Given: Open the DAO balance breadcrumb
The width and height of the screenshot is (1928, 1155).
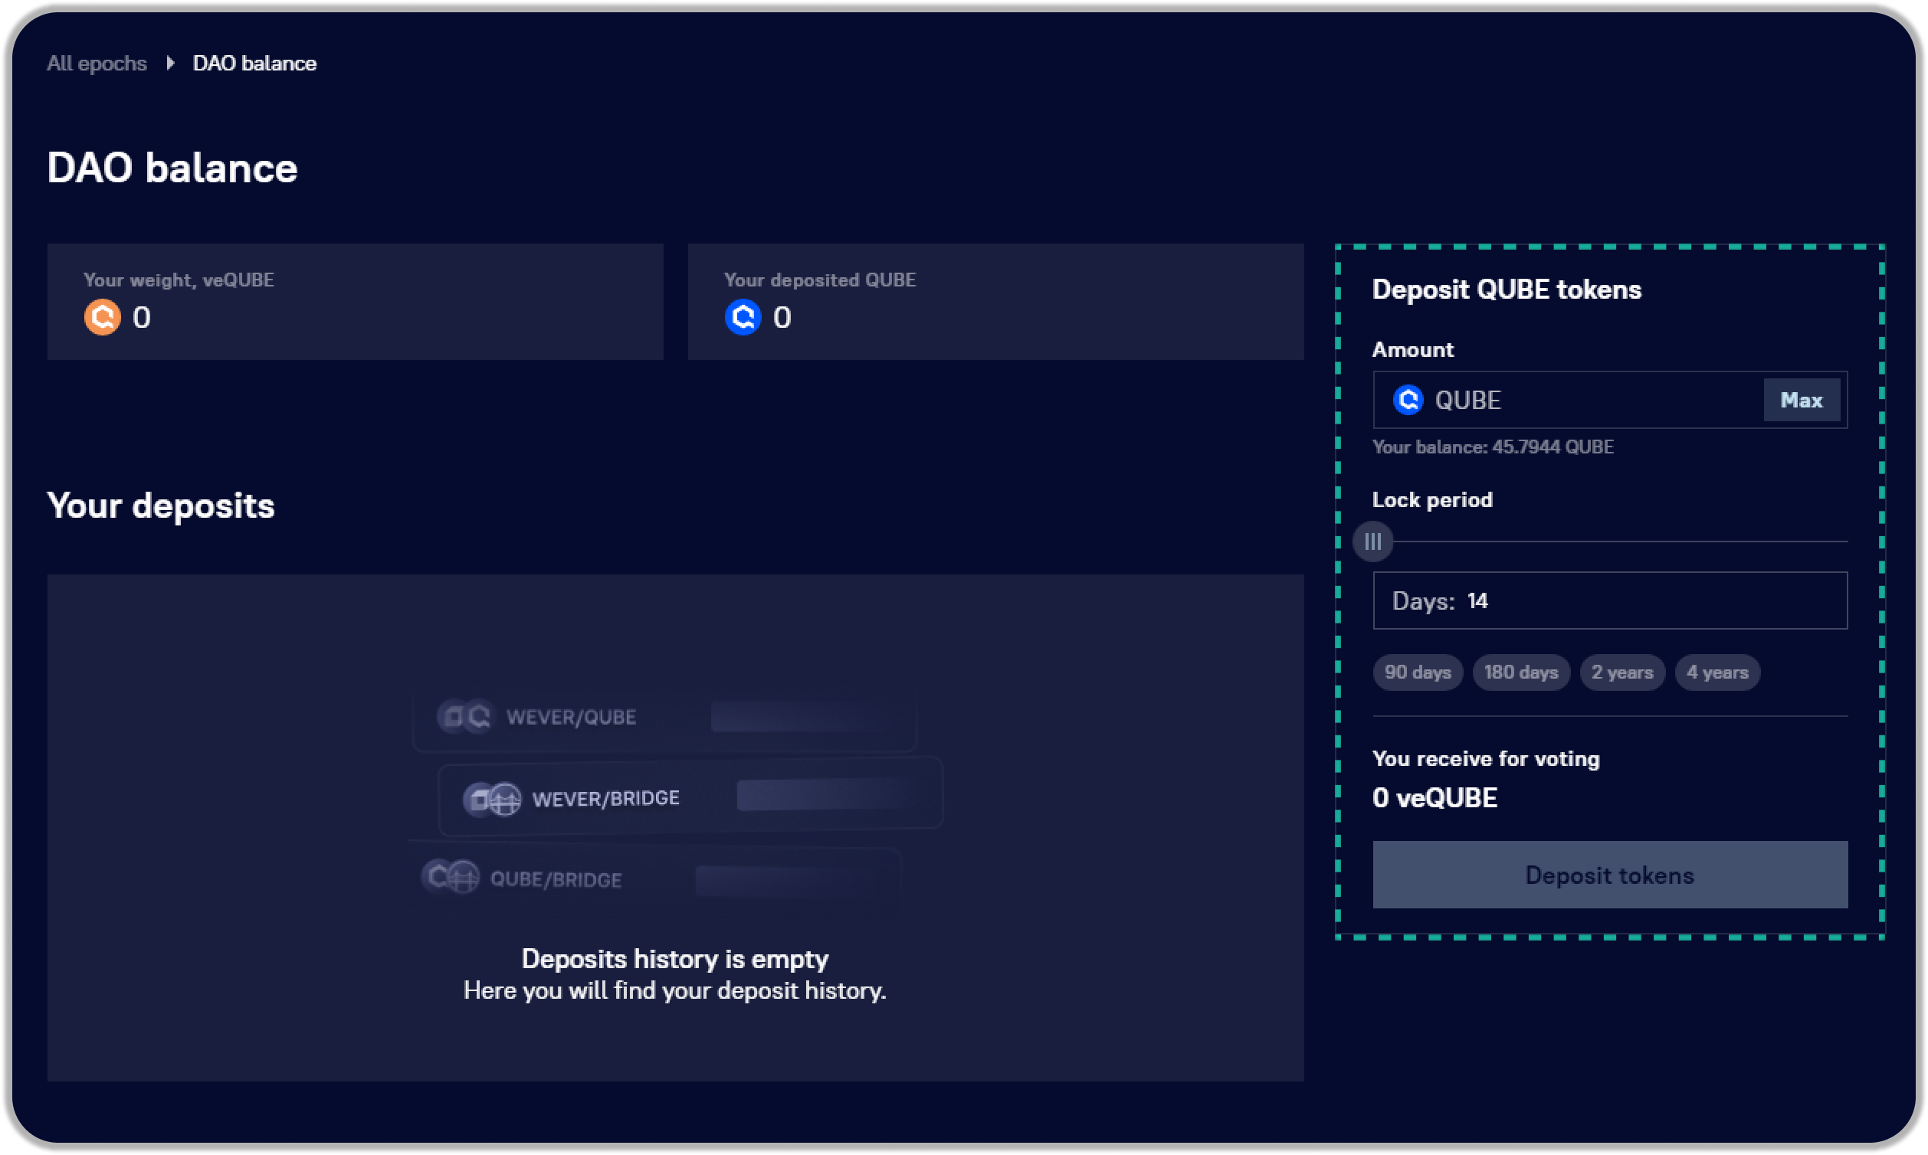Looking at the screenshot, I should coord(254,63).
